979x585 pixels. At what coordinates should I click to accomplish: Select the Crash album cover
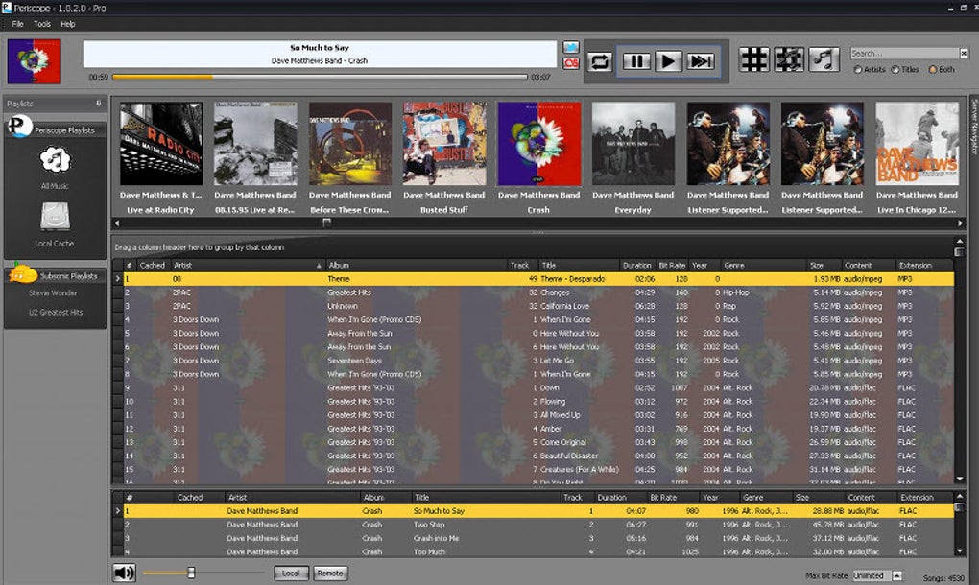[539, 144]
